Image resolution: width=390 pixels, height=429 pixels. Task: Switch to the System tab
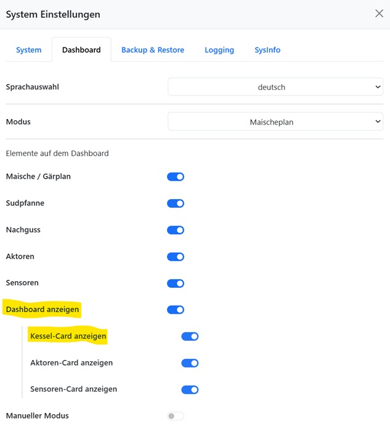point(29,50)
